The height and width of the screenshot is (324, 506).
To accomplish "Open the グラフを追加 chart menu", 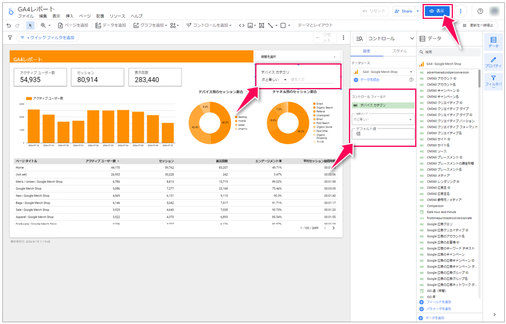I will (x=150, y=25).
